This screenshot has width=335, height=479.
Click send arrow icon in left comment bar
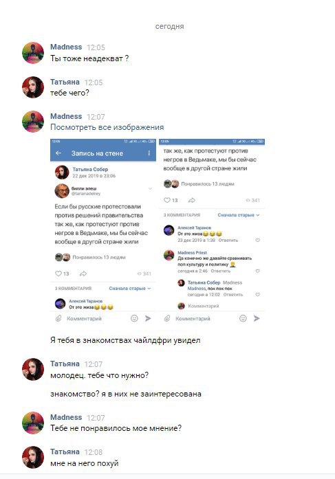pos(148,318)
